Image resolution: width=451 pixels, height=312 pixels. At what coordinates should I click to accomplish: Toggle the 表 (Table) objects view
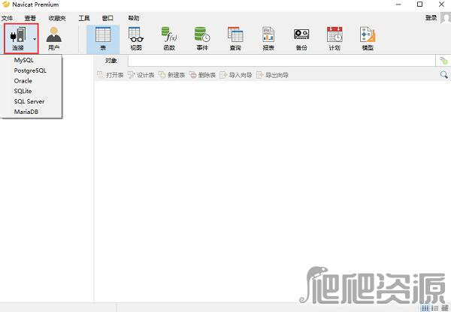tap(102, 37)
